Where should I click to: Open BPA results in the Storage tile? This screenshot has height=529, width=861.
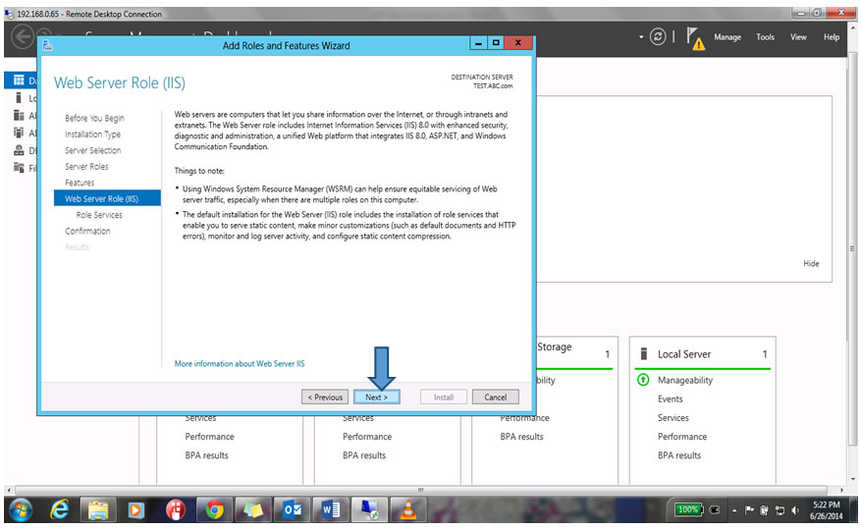coord(521,437)
